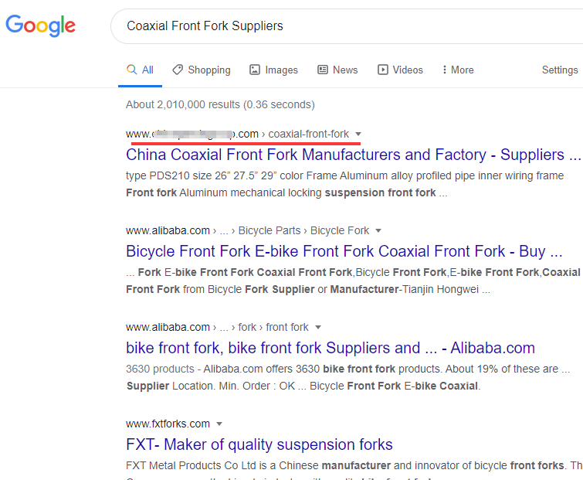Click the three-dot More icon
Viewport: 583px width, 480px height.
[445, 70]
